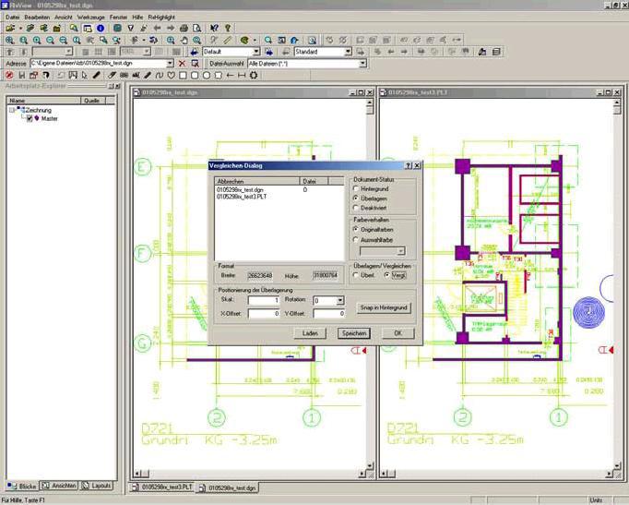Select the rounded rectangle markup tool
The width and height of the screenshot is (629, 505).
tap(195, 75)
